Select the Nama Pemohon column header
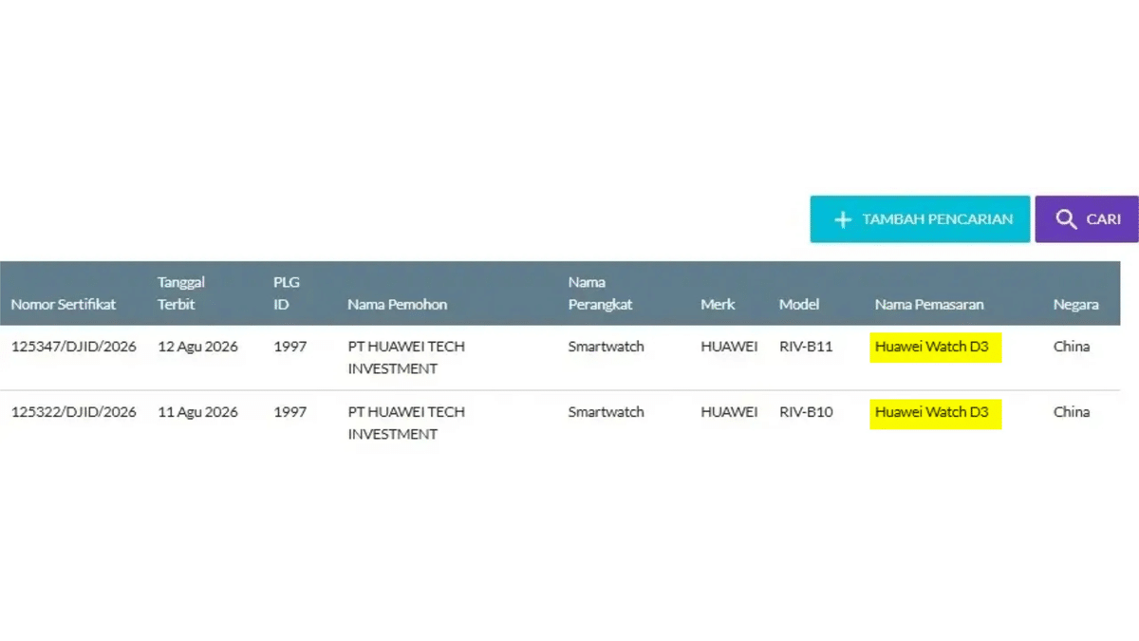Screen dimensions: 1139x641 [397, 305]
